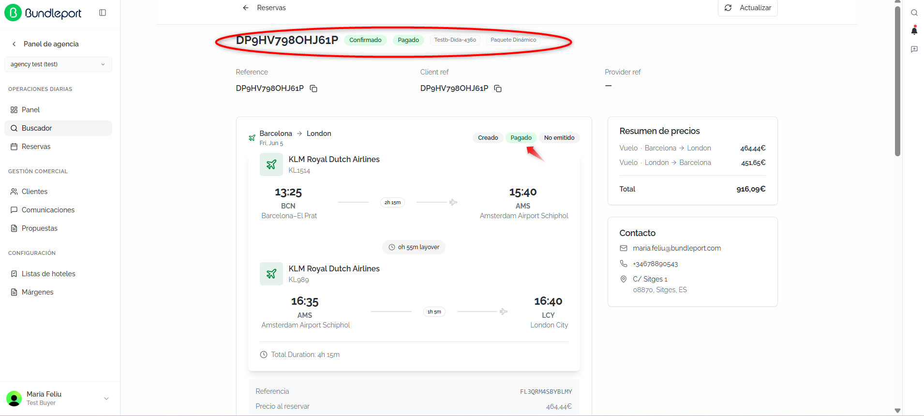Open Panel in sidebar

[58, 110]
